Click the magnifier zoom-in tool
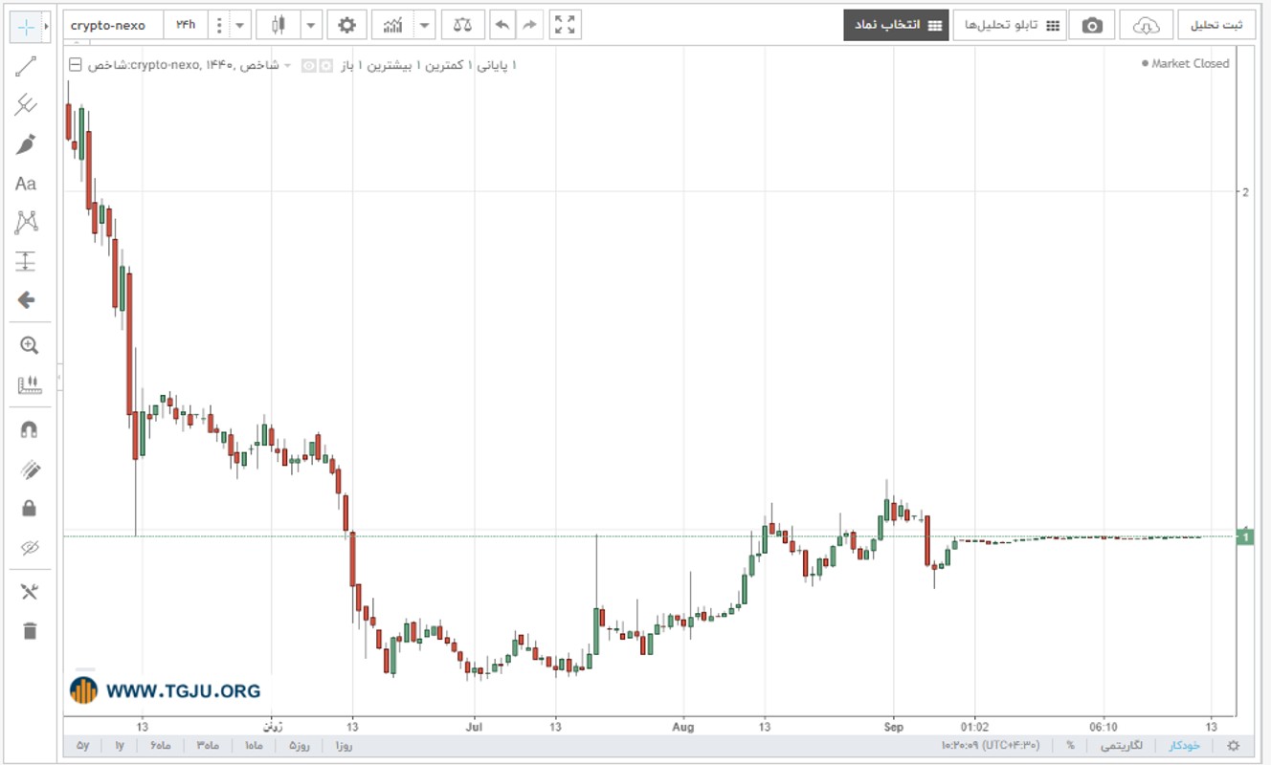 click(29, 345)
